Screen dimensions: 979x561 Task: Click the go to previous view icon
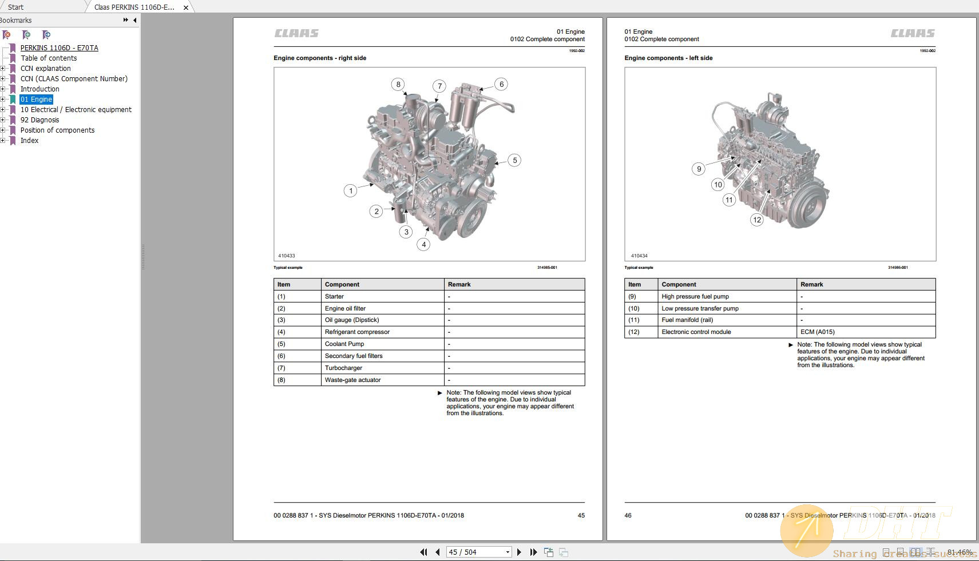point(549,552)
